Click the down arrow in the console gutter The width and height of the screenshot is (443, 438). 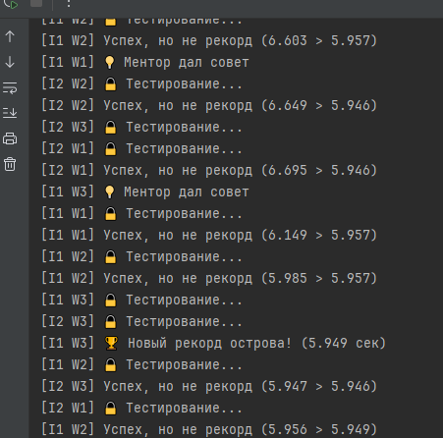click(x=10, y=62)
